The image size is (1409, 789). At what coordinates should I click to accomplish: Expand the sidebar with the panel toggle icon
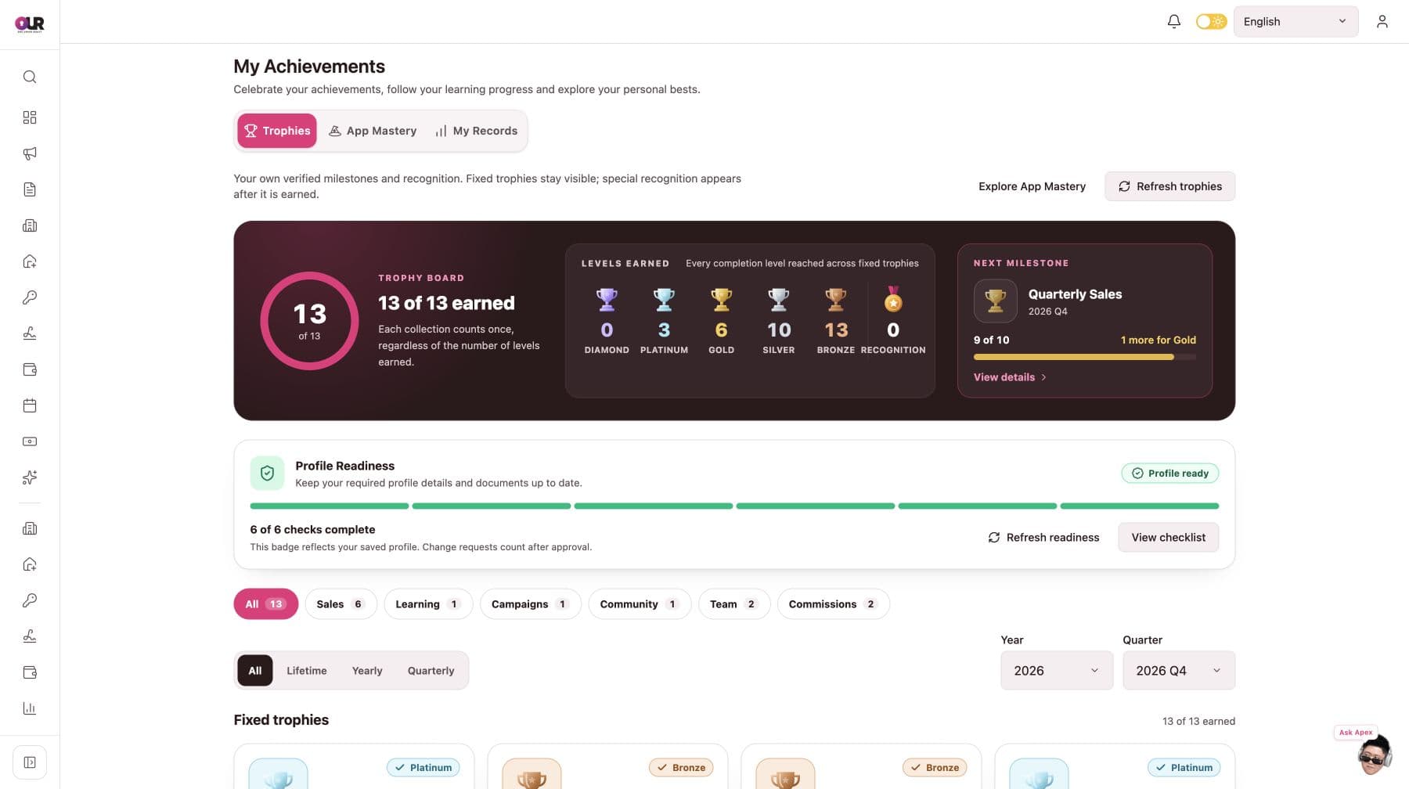tap(30, 762)
